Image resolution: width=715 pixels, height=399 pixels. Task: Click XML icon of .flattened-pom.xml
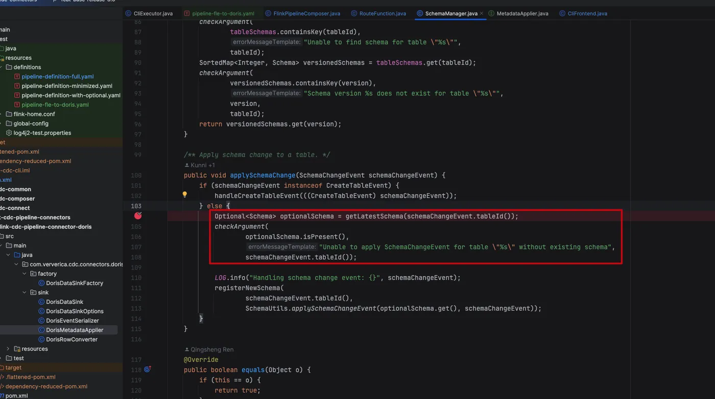point(2,377)
